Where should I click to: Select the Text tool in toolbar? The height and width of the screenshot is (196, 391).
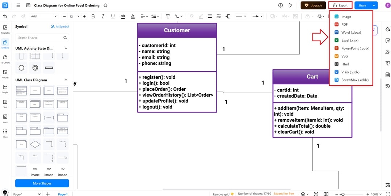tap(168, 16)
